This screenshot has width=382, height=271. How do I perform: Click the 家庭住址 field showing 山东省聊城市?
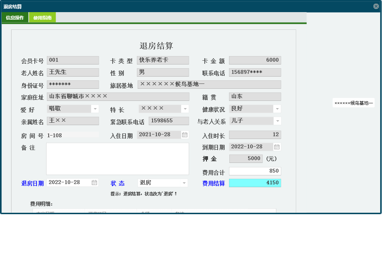[x=118, y=96]
